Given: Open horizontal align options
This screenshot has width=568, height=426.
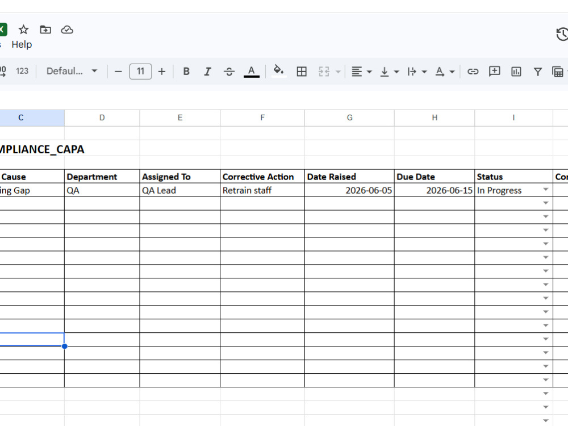Looking at the screenshot, I should (361, 72).
